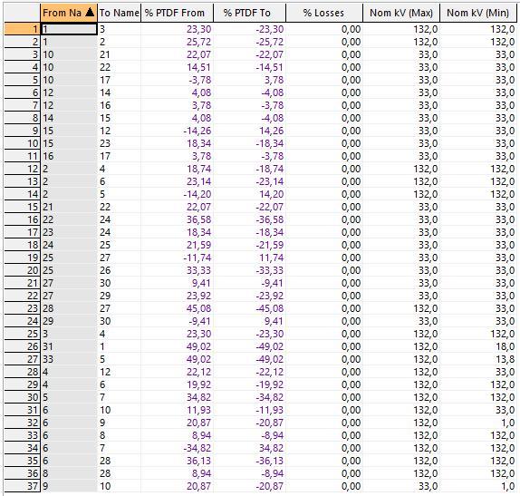Click the Nom kV (Max) column header
The image size is (520, 496).
point(401,13)
